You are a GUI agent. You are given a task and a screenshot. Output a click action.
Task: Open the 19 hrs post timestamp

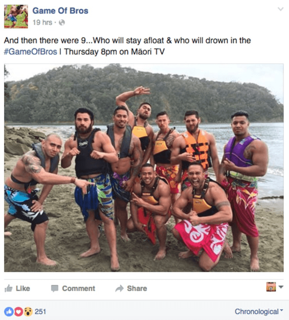point(42,22)
